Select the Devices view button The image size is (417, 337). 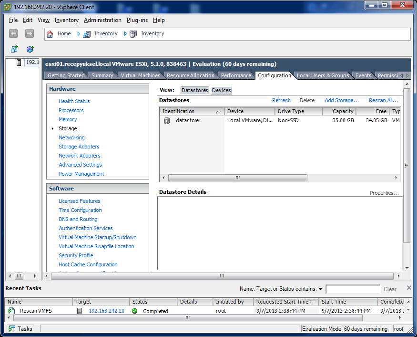coord(221,90)
